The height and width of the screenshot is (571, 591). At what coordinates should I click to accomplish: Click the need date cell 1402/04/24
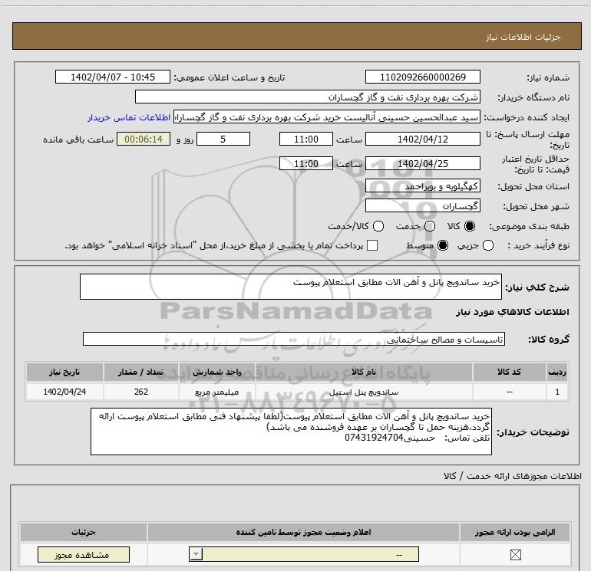coord(64,392)
